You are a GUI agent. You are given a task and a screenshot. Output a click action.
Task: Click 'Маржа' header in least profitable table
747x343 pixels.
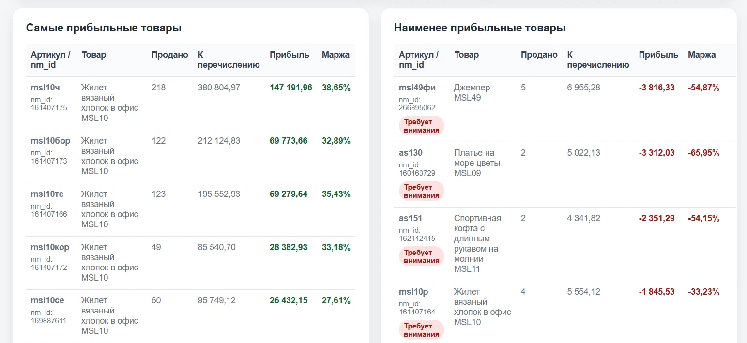pyautogui.click(x=701, y=55)
